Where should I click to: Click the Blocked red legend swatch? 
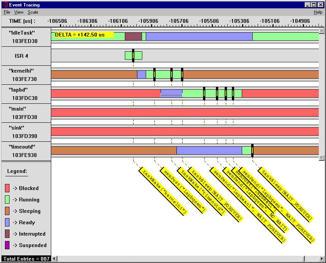tap(7, 188)
